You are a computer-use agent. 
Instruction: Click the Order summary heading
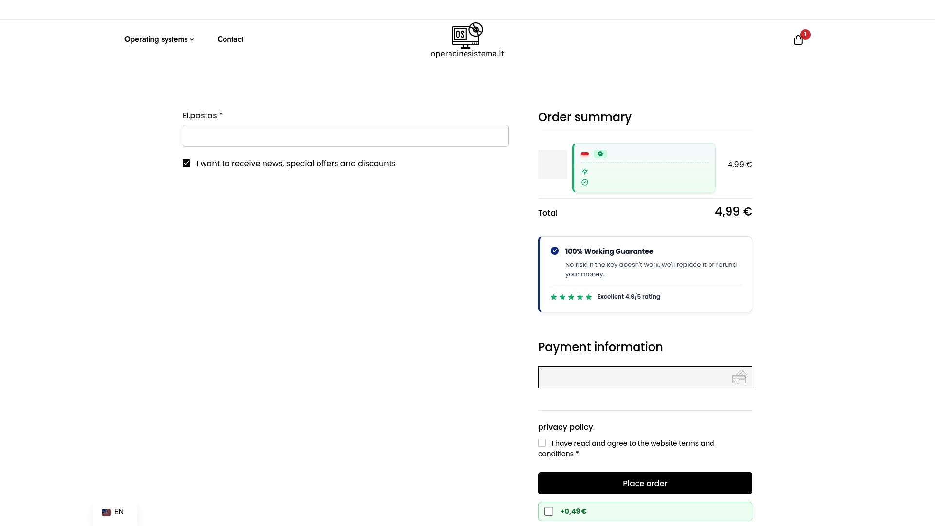pyautogui.click(x=584, y=117)
